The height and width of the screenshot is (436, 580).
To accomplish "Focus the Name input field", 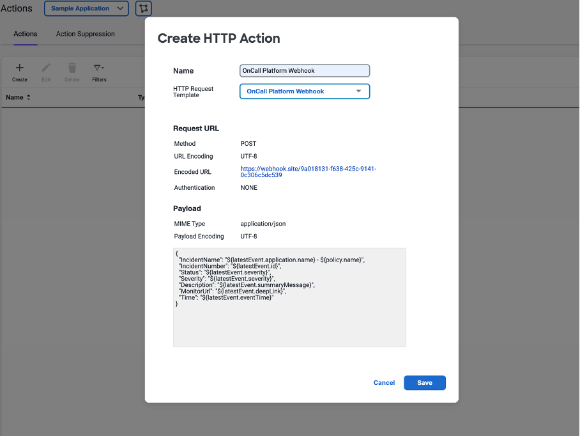I will pyautogui.click(x=305, y=71).
